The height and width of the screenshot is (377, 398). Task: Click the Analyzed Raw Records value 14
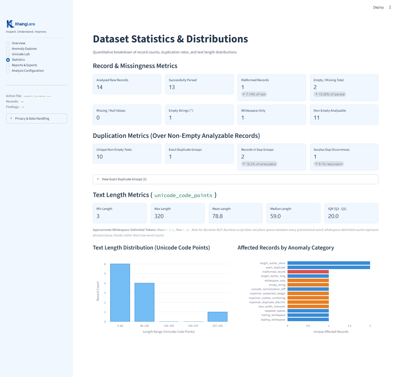click(x=99, y=87)
